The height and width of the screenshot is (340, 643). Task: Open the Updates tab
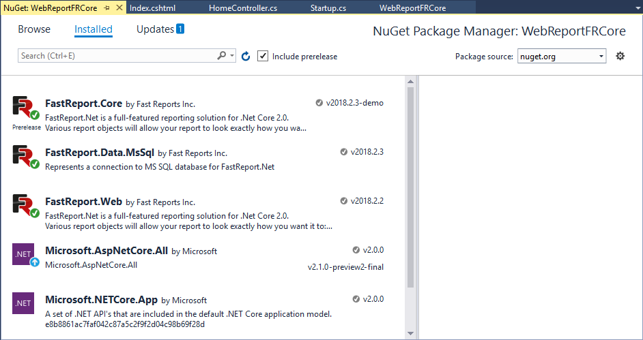pos(160,29)
